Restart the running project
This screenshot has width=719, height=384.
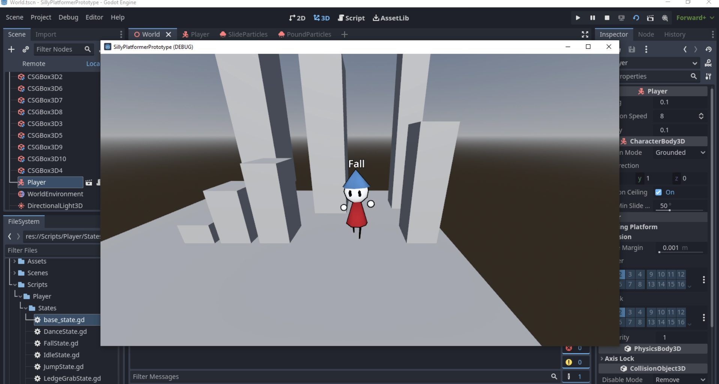point(636,18)
